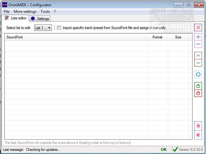
Task: Open the Tools menu
Action: coord(45,12)
